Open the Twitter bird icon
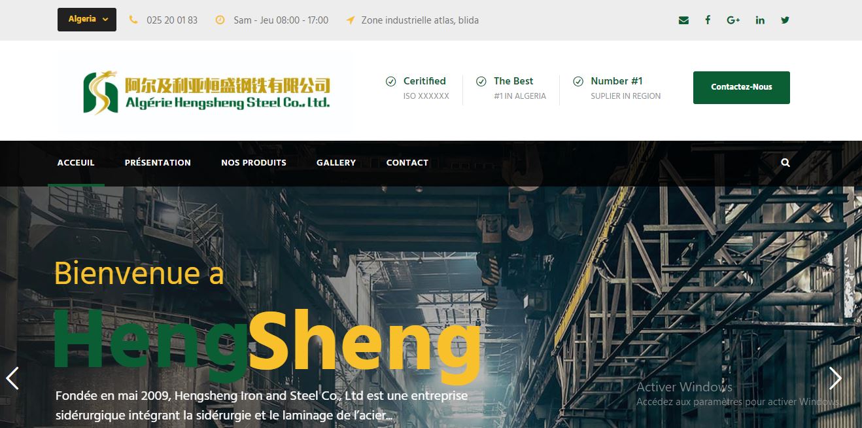The width and height of the screenshot is (862, 428). tap(785, 20)
